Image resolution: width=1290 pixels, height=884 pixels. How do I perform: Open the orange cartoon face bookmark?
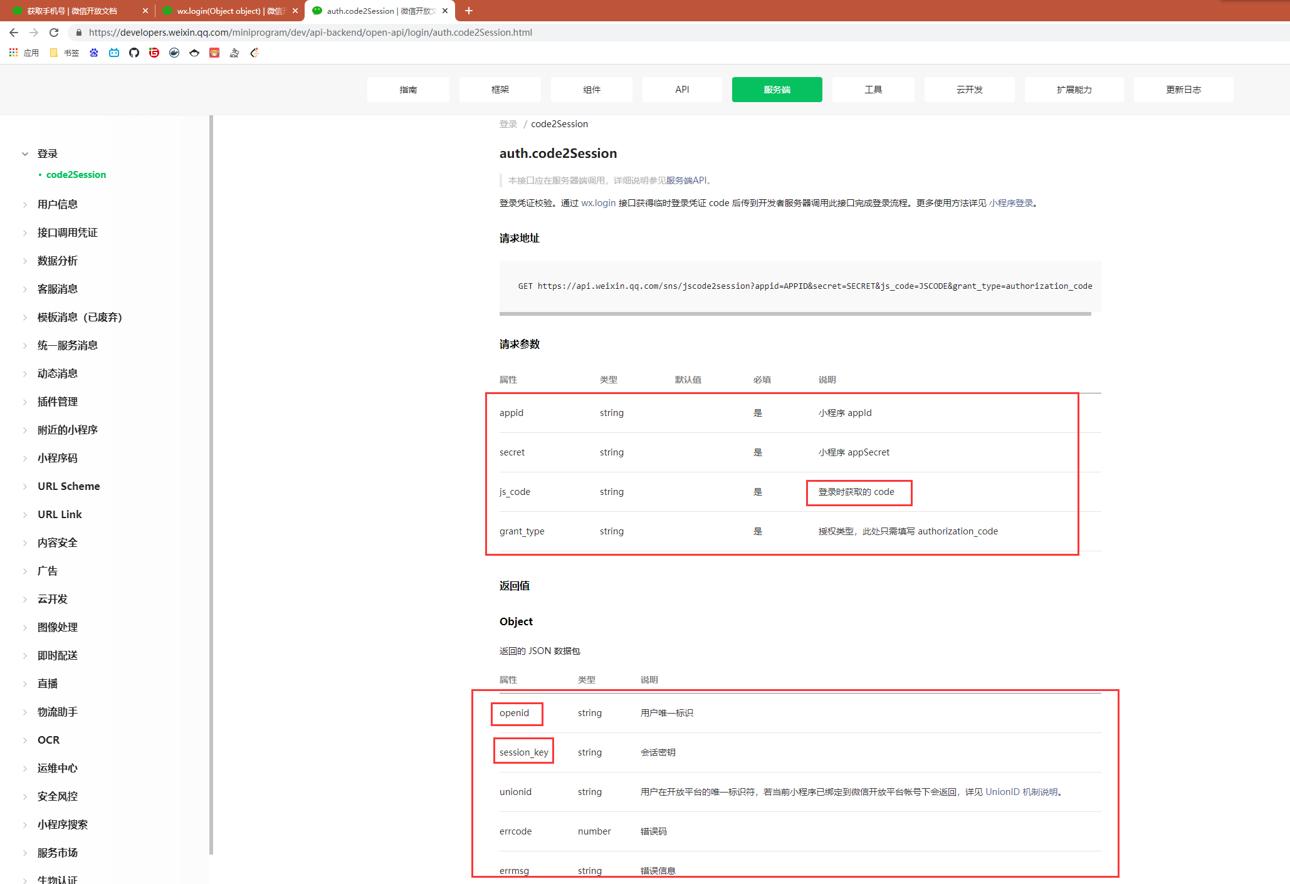coord(214,53)
